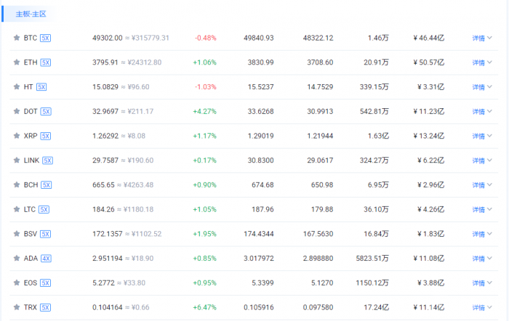Select XRP price 1.26292
This screenshot has height=321, width=509.
[x=105, y=136]
